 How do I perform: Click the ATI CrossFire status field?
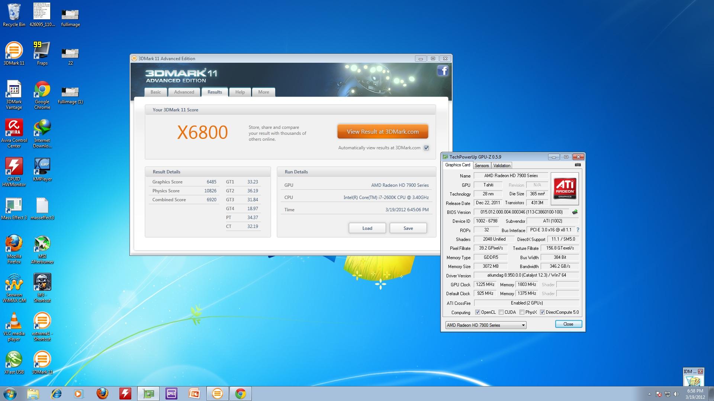click(527, 303)
